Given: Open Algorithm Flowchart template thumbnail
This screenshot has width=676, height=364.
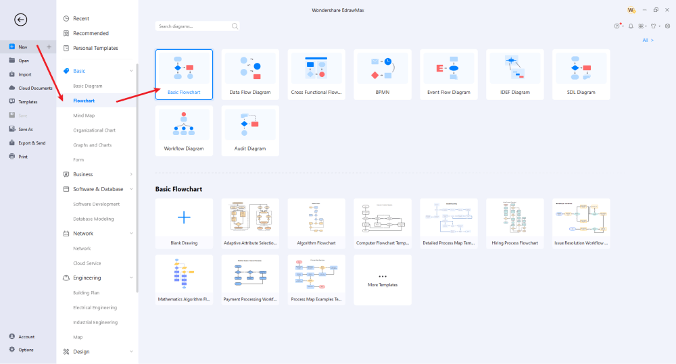Looking at the screenshot, I should coord(316,224).
